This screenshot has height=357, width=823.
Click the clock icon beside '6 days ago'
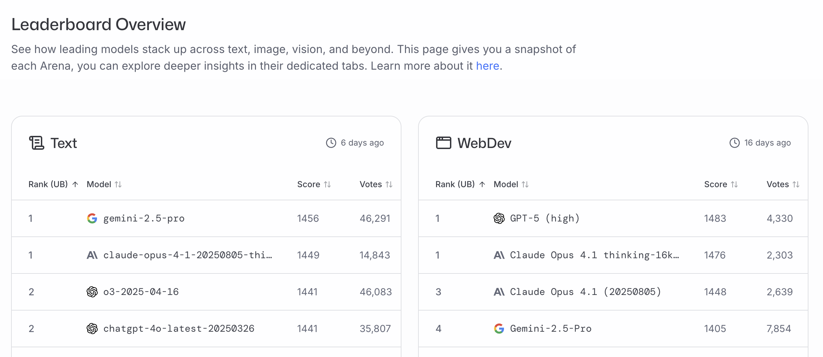(331, 143)
